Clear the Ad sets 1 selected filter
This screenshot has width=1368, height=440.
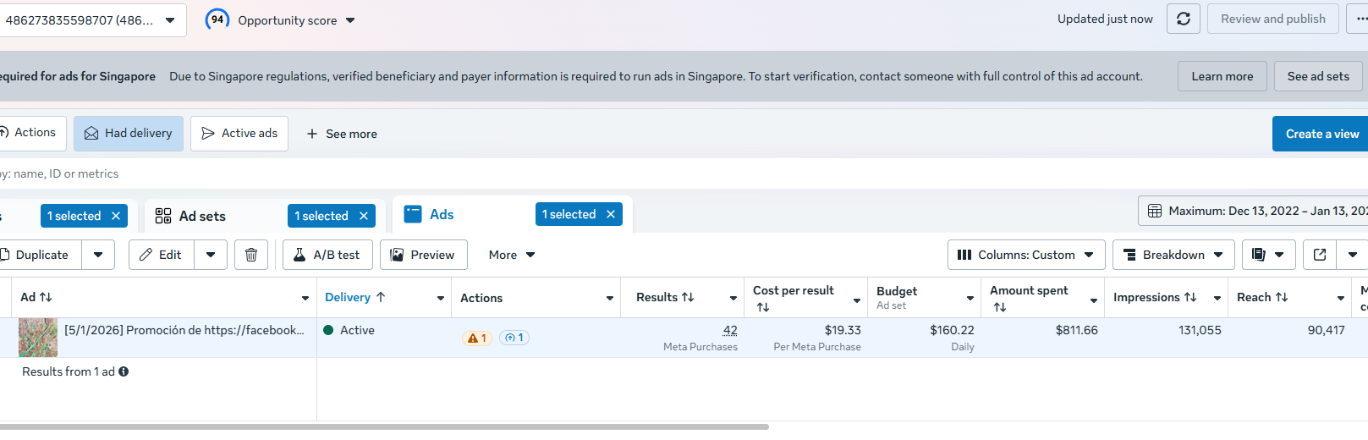tap(364, 216)
